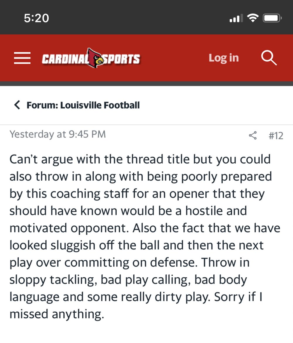Click the Yesterday at 9:45 PM timestamp
The image size is (293, 343).
(x=57, y=134)
